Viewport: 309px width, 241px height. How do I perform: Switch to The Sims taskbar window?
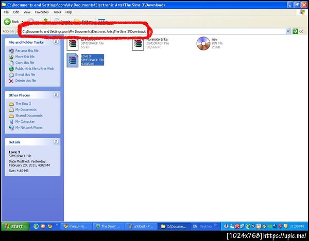[x=109, y=227]
